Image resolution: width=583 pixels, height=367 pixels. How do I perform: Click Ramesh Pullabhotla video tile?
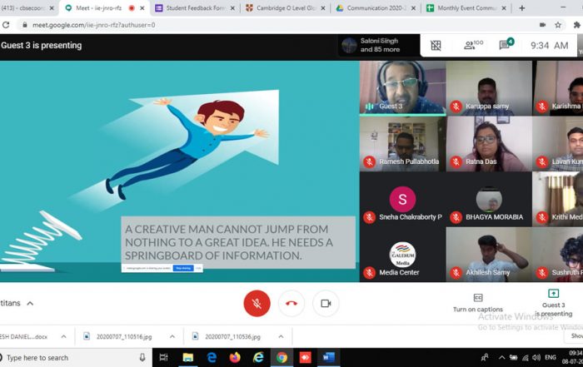[402, 144]
